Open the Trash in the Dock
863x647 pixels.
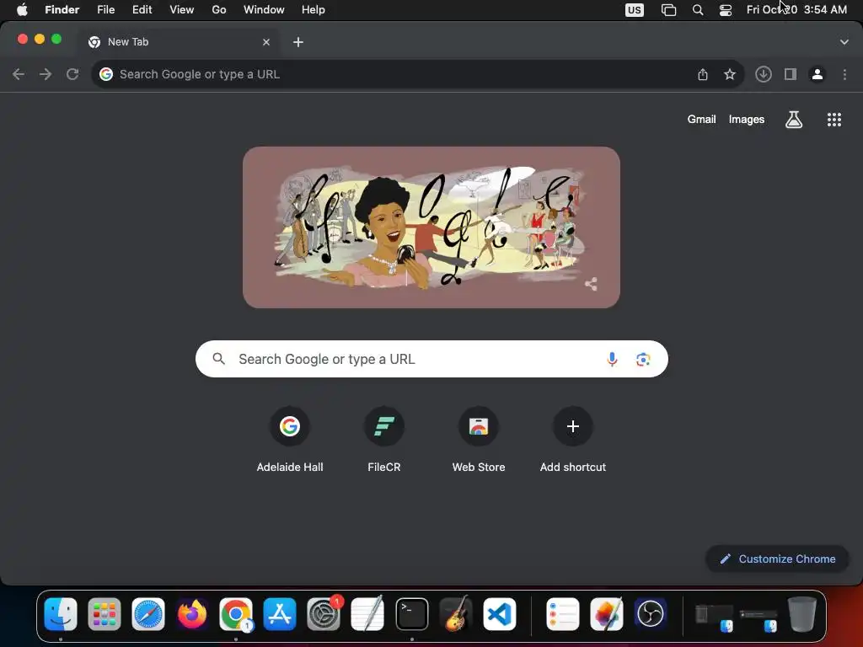[802, 614]
